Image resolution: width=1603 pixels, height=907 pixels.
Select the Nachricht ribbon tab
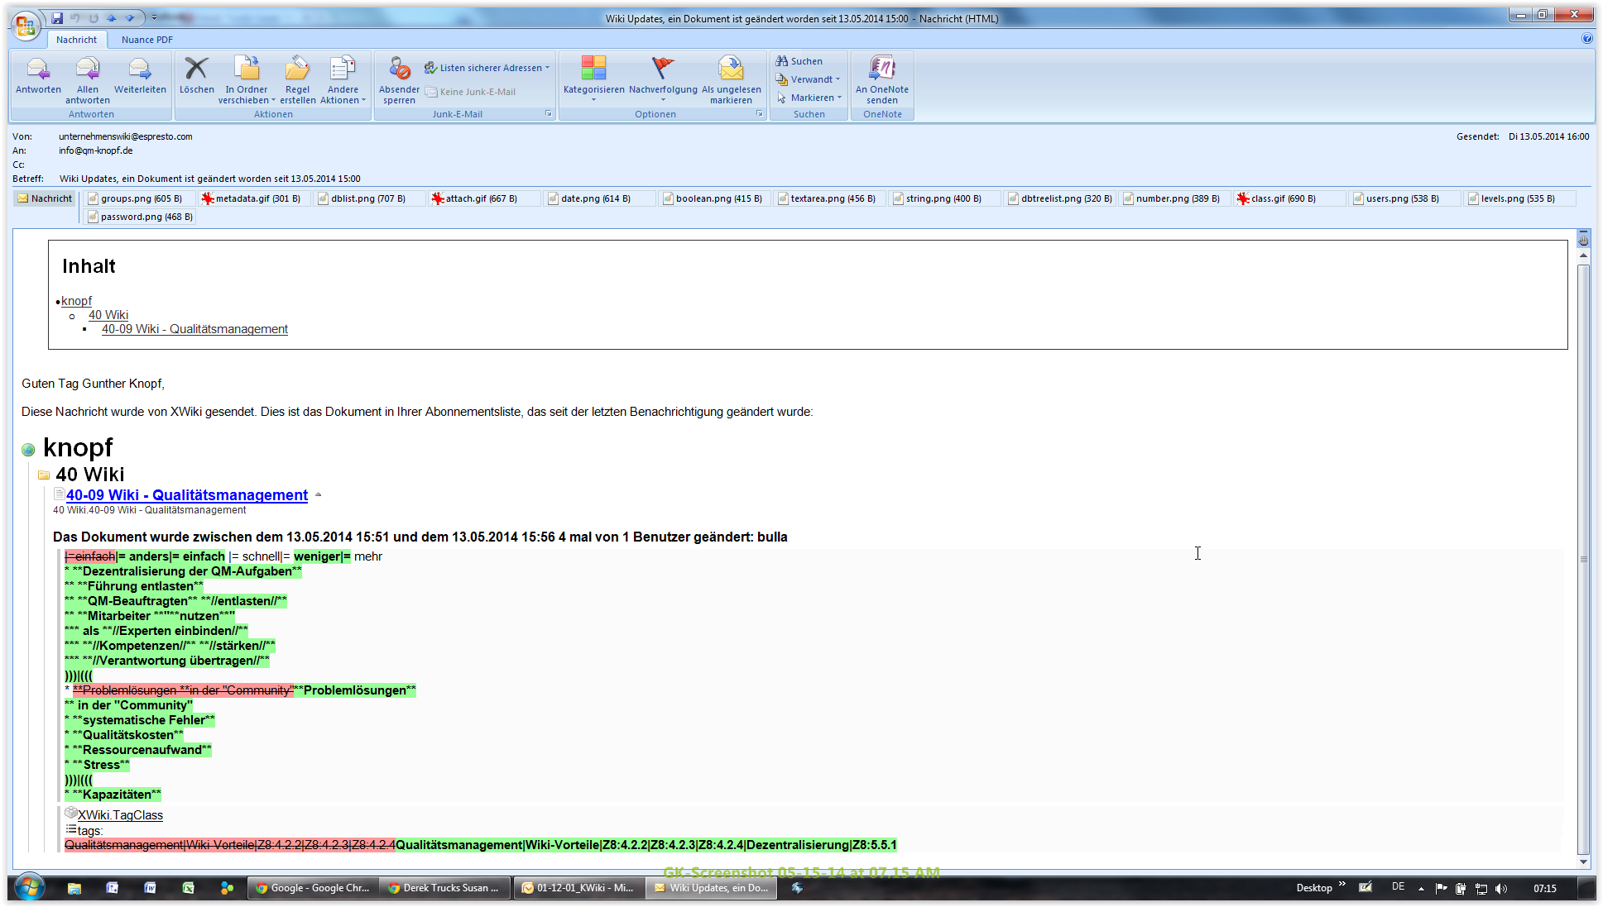(x=76, y=39)
